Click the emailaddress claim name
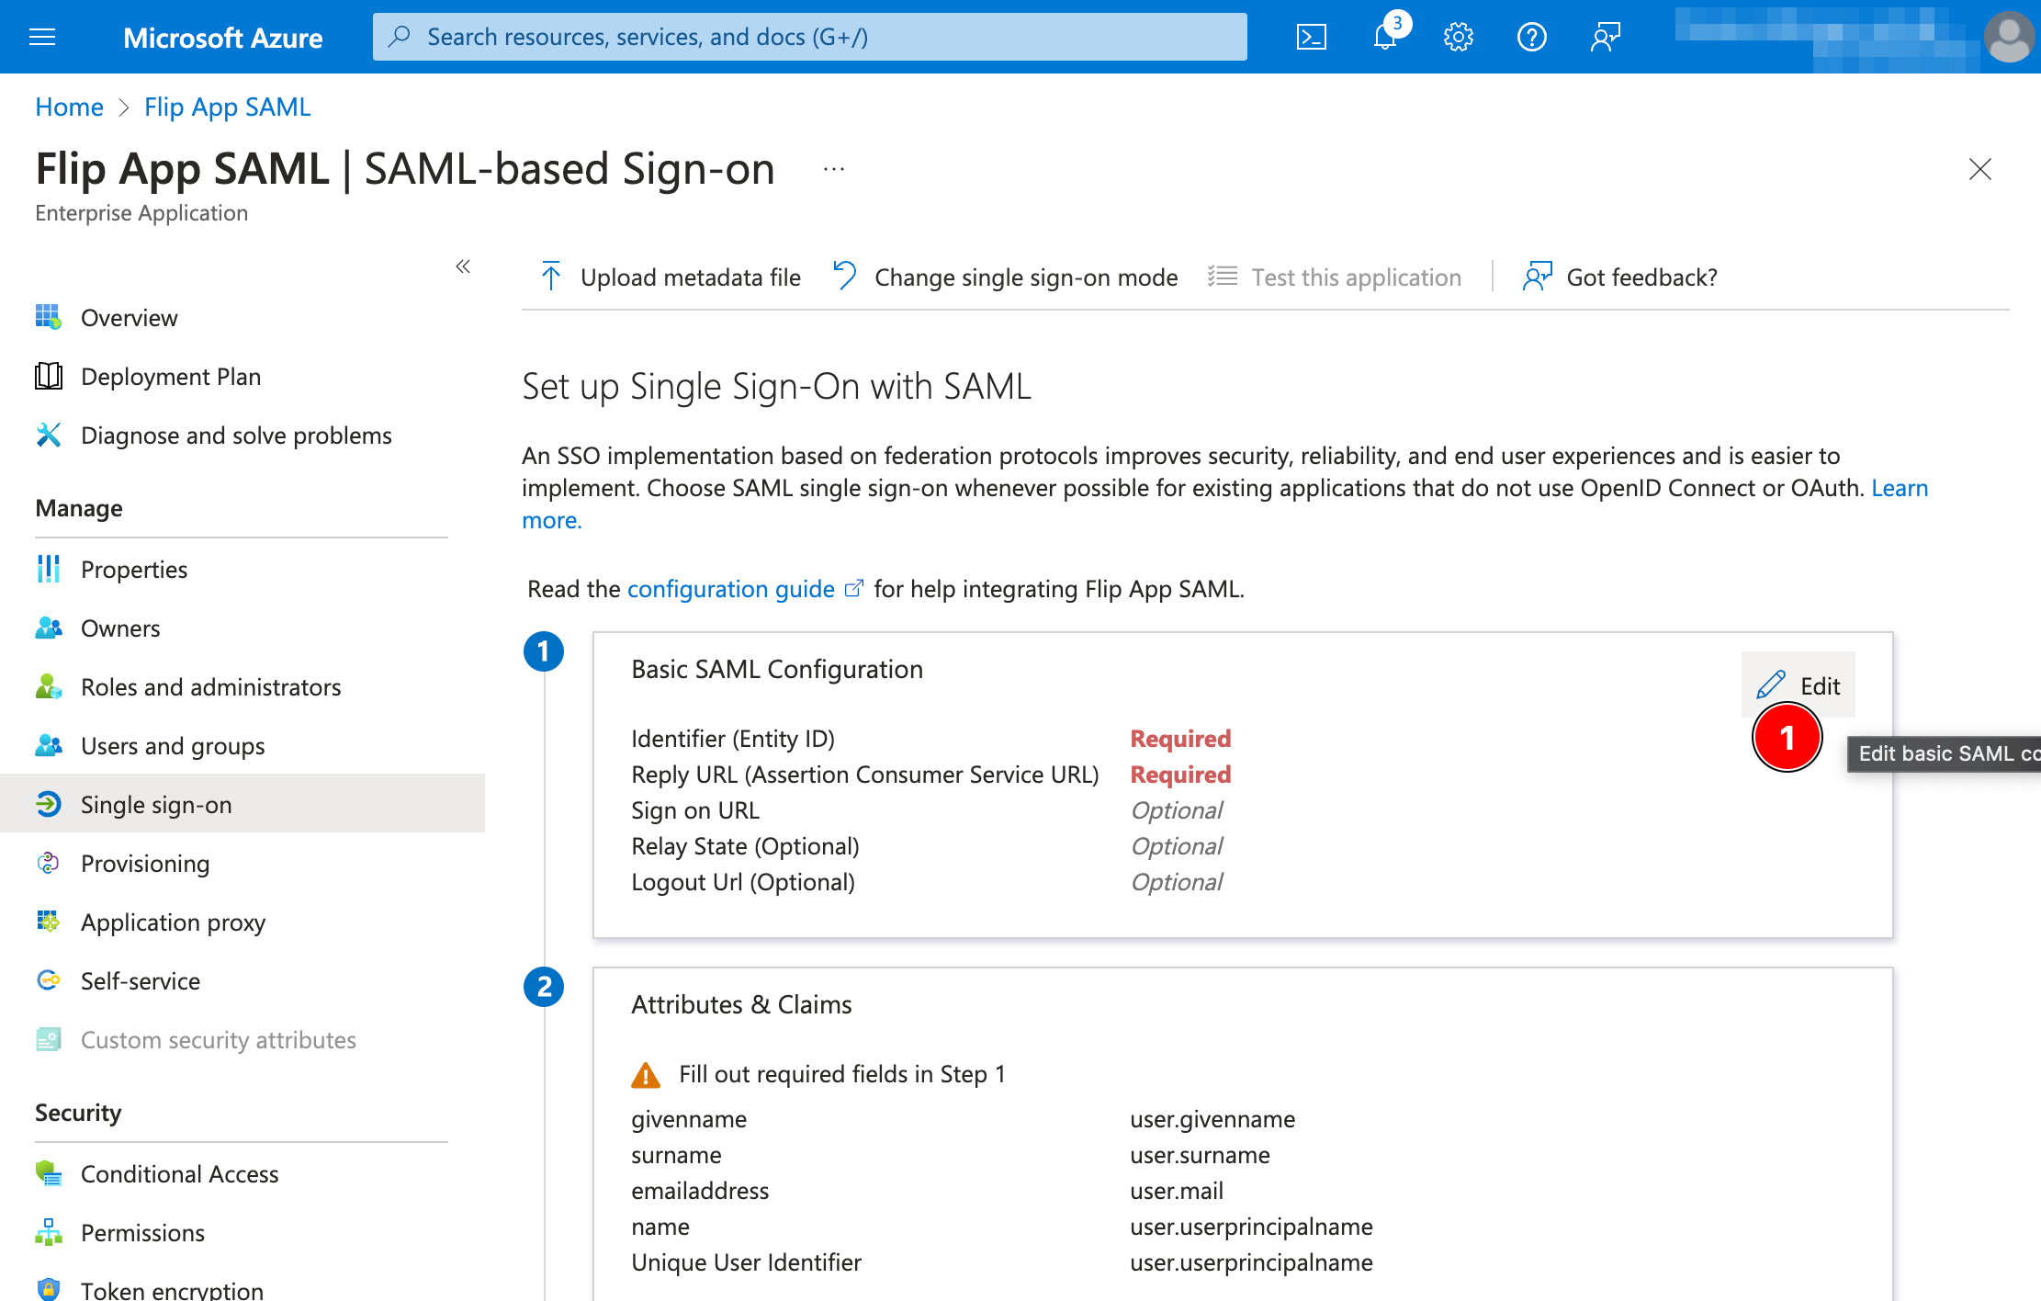Viewport: 2041px width, 1301px height. tap(700, 1191)
